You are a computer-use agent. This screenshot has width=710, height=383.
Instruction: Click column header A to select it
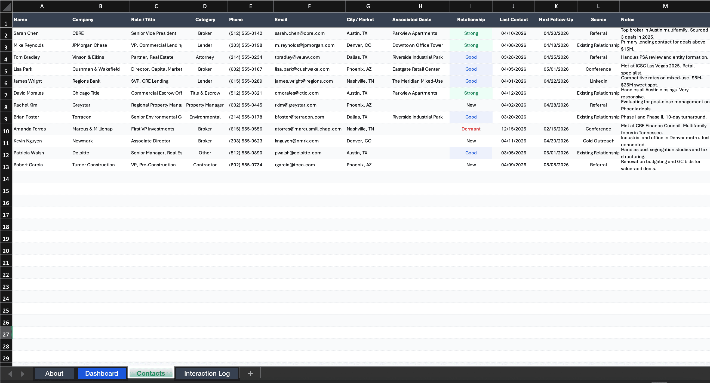(42, 6)
